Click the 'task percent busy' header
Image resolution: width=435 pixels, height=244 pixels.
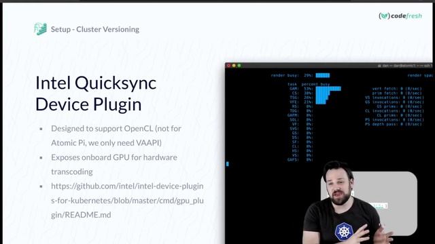[x=309, y=84]
